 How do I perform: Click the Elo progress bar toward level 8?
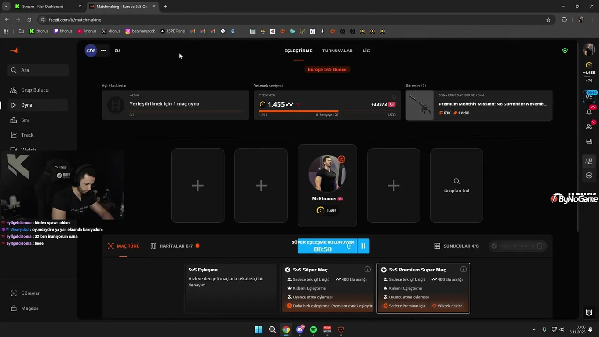(327, 111)
